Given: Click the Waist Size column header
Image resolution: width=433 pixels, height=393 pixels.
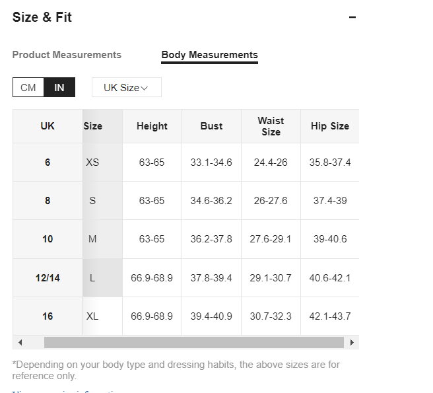Looking at the screenshot, I should pyautogui.click(x=271, y=126).
